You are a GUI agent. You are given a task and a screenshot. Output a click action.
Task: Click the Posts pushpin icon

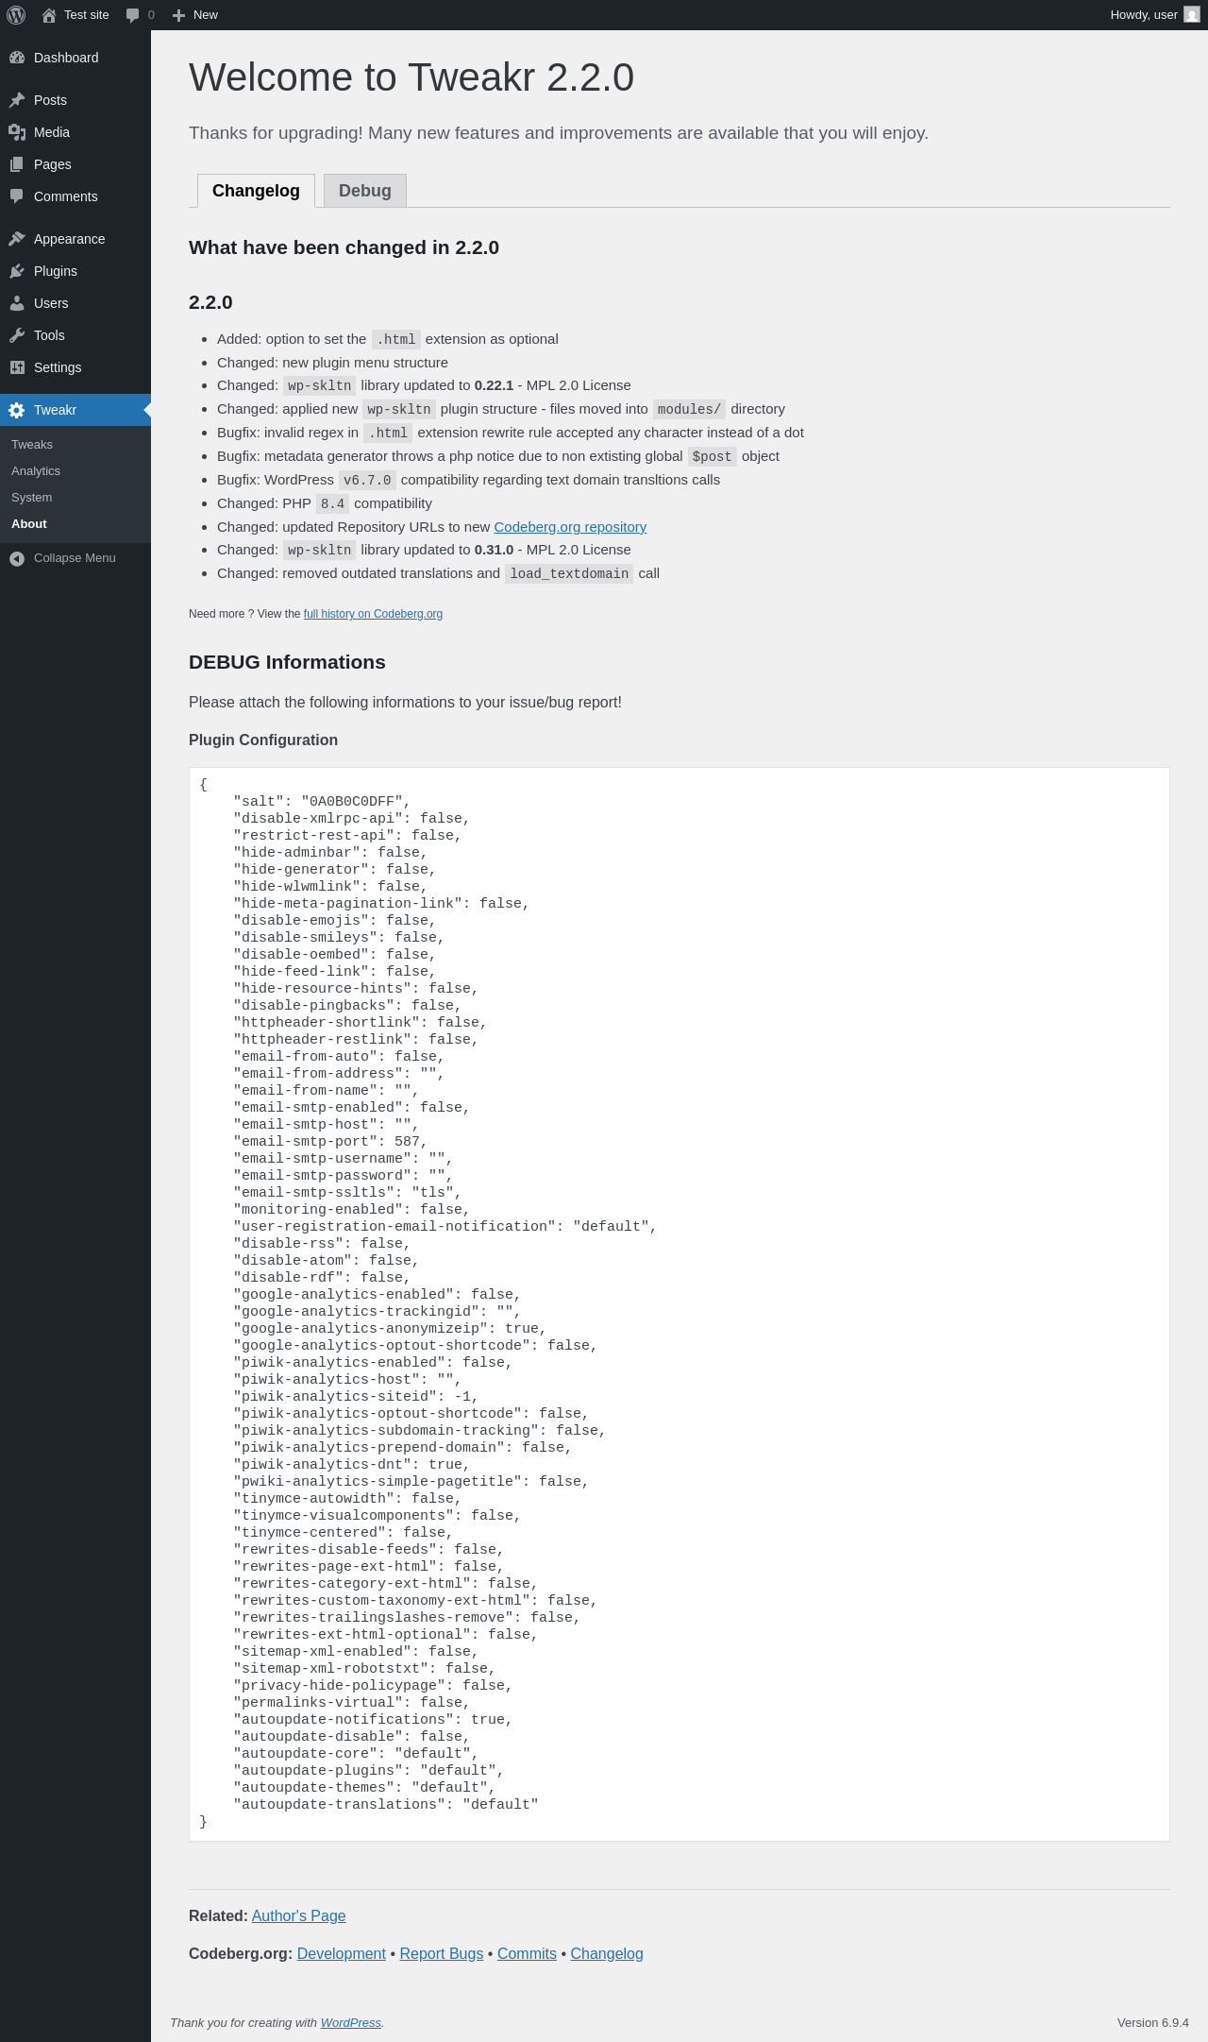click(17, 100)
